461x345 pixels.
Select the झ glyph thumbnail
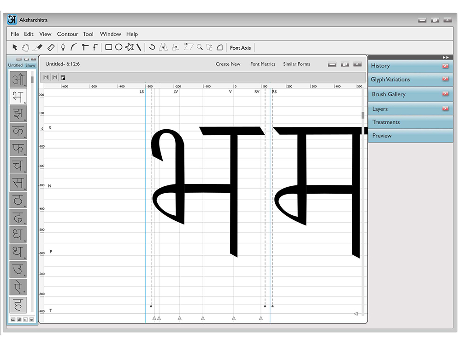(18, 114)
